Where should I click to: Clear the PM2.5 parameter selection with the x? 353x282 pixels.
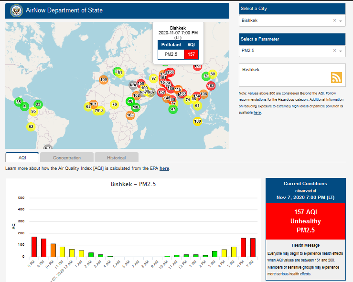tap(334, 51)
